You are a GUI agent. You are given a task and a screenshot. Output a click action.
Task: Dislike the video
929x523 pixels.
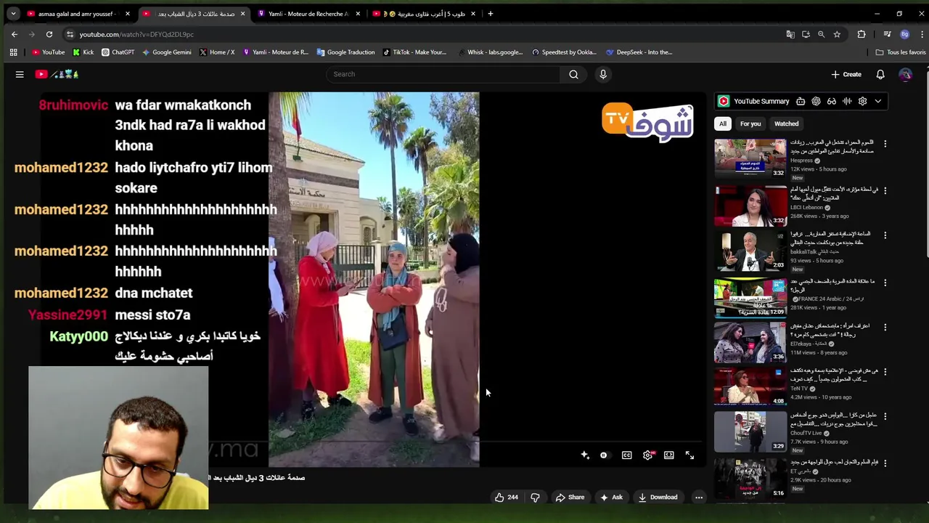tap(535, 498)
